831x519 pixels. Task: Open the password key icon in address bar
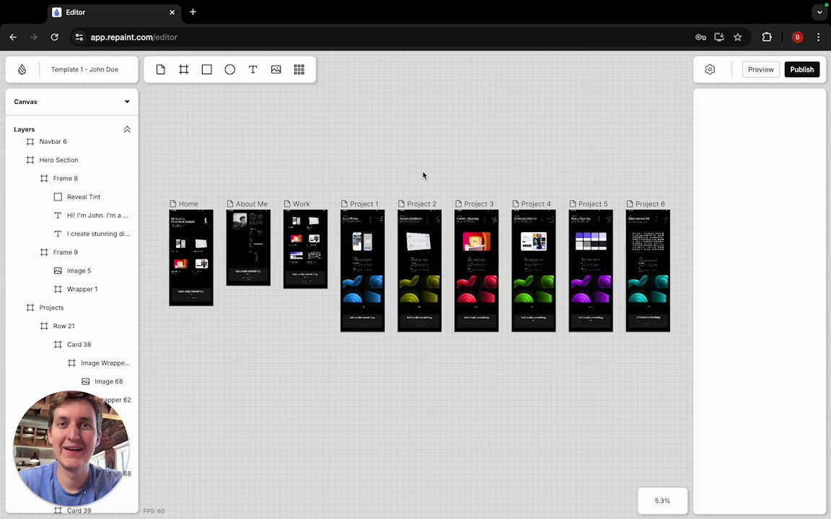point(700,37)
